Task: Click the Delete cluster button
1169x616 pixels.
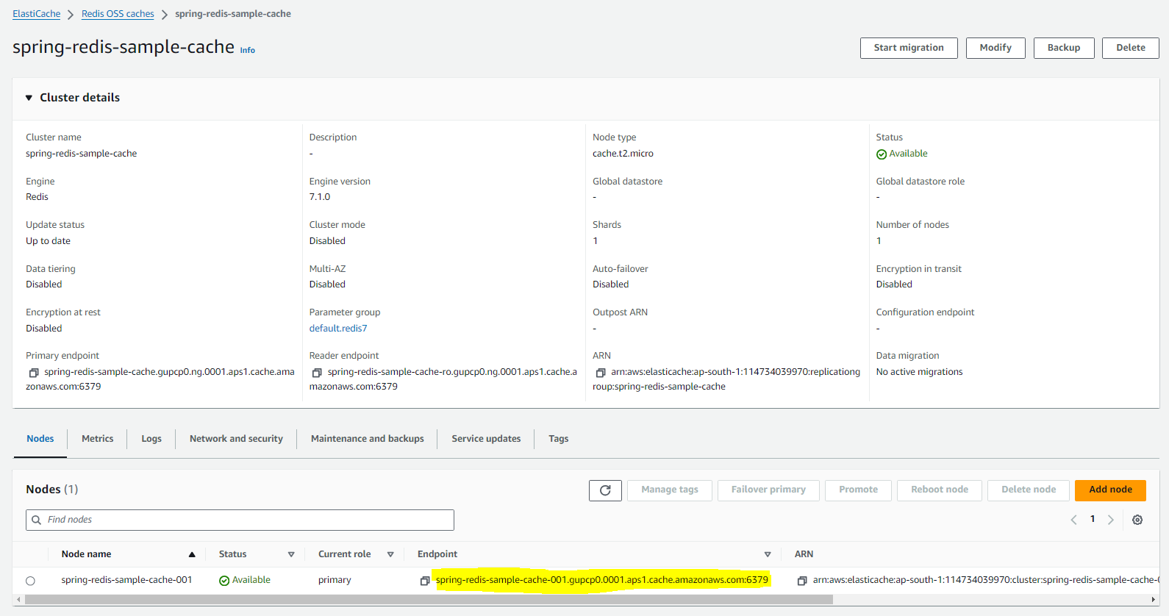Action: (x=1131, y=48)
